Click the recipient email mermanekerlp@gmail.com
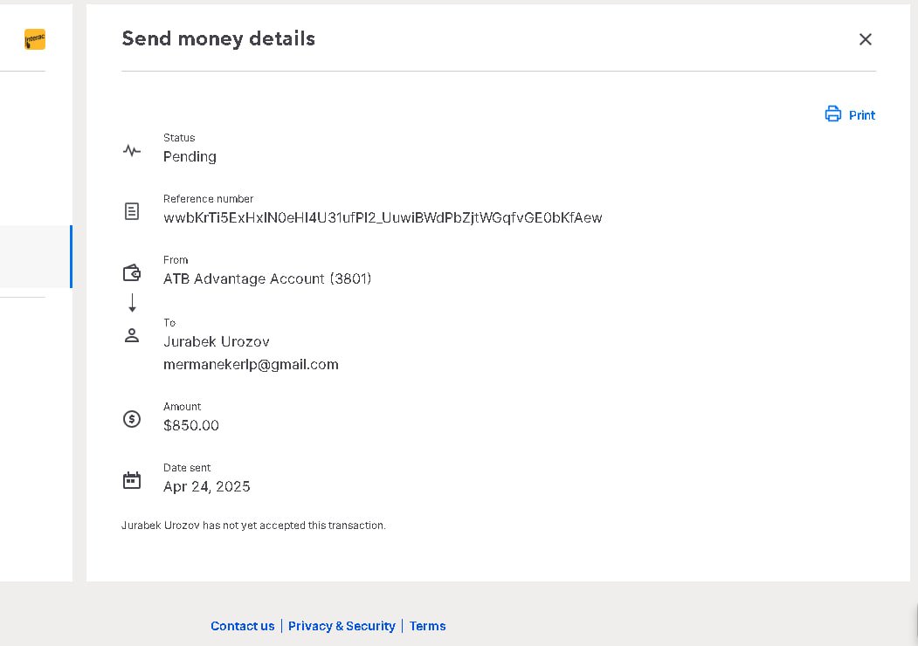Screen dimensions: 918x646 (251, 364)
